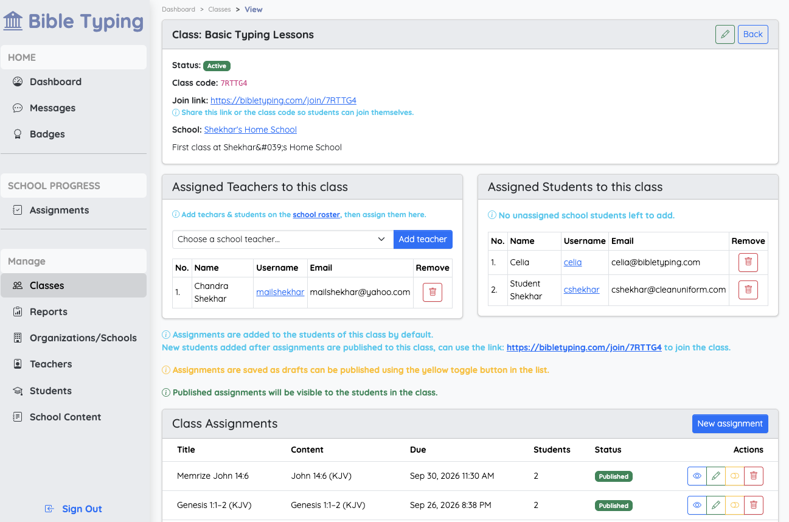Click the Classes breadcrumb

coord(220,9)
